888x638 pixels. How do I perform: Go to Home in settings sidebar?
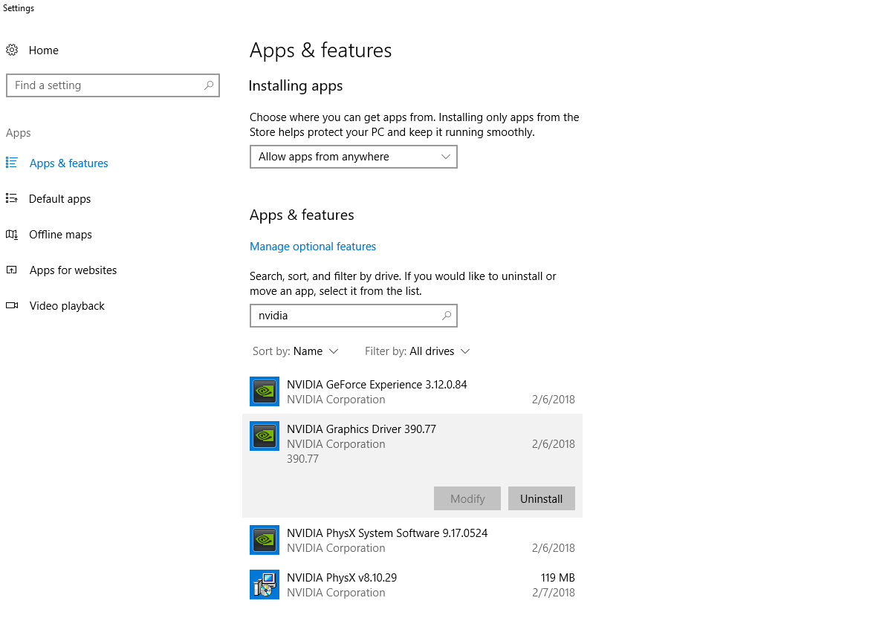click(44, 50)
